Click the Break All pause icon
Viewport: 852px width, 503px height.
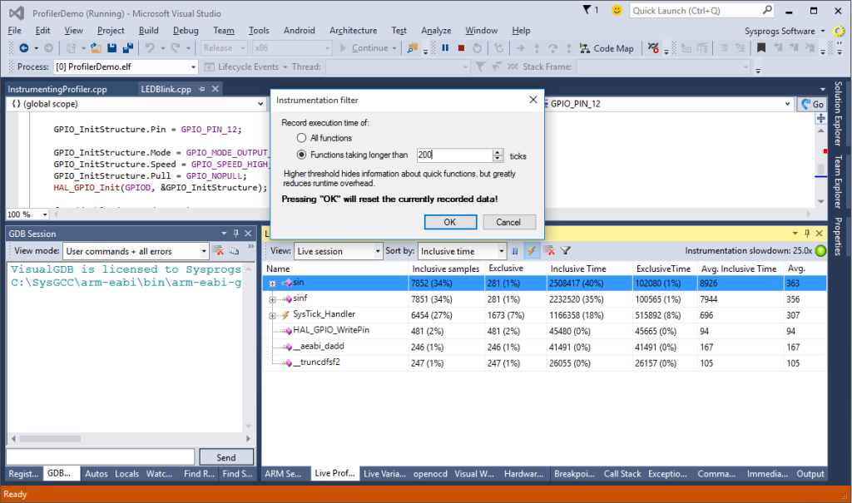pyautogui.click(x=445, y=47)
